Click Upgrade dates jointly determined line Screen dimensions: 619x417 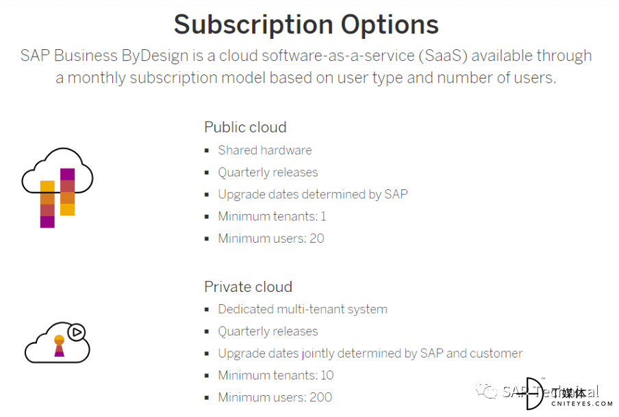point(370,353)
